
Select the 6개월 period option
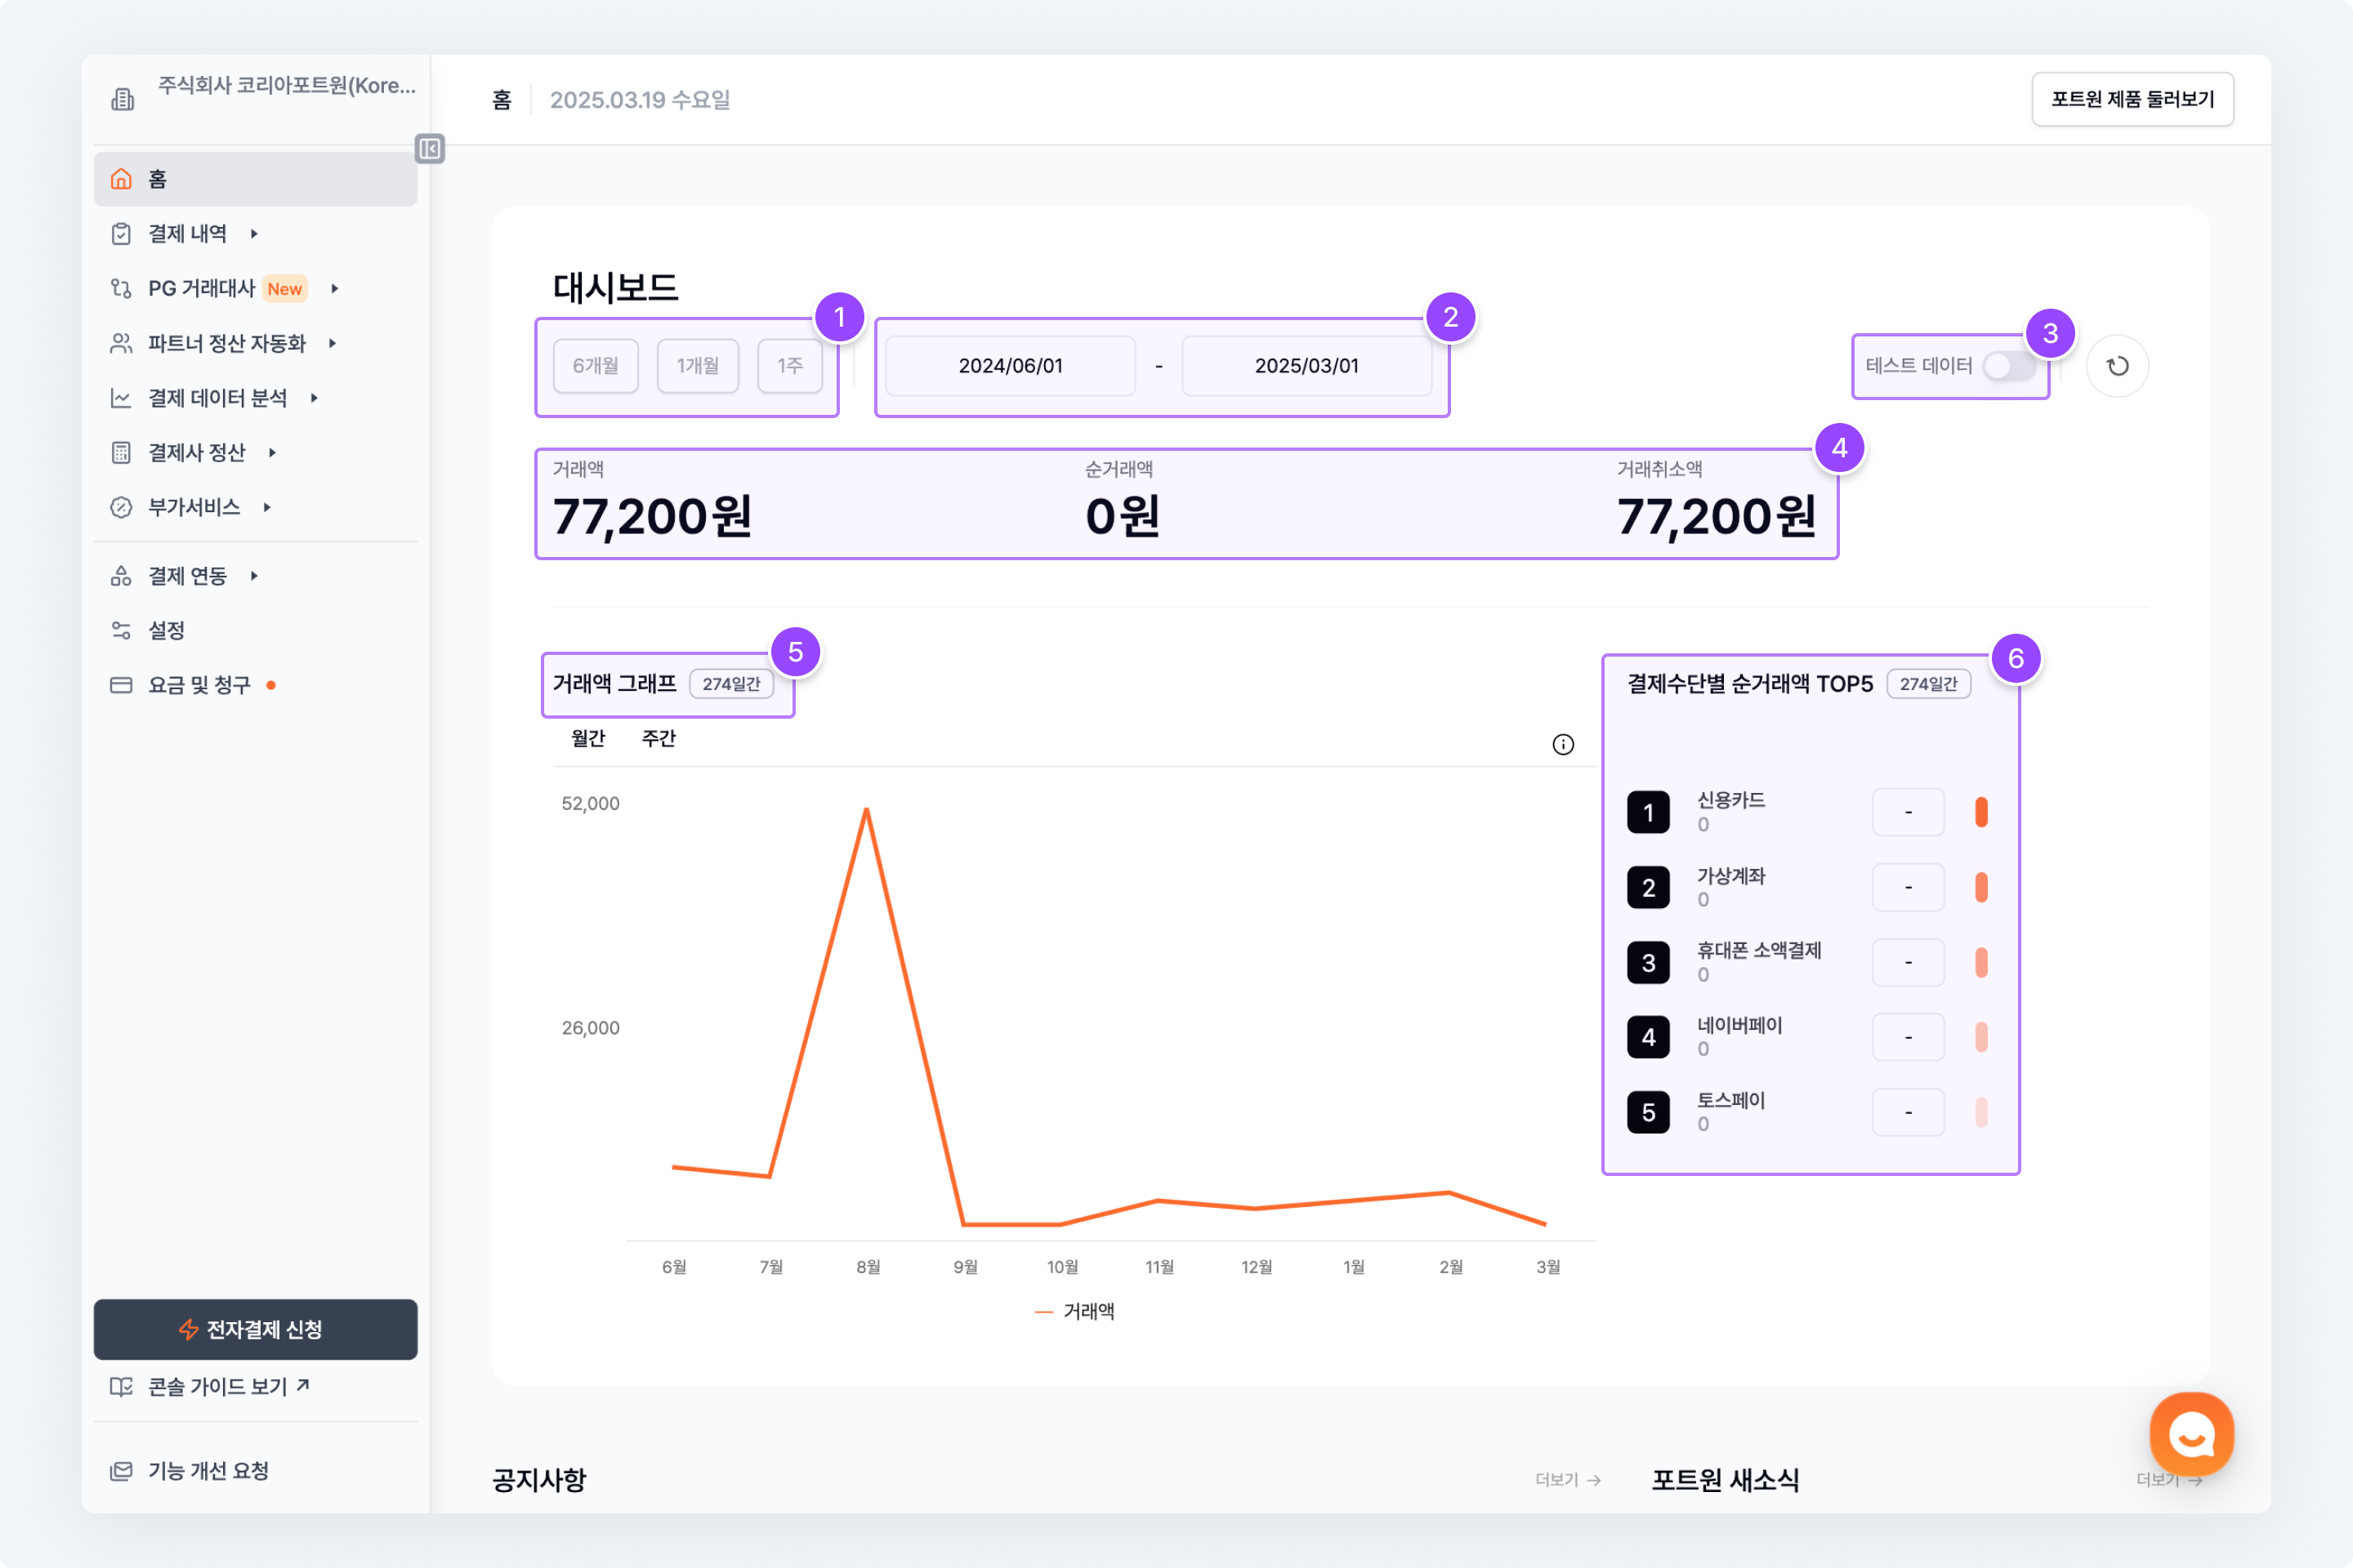pyautogui.click(x=596, y=366)
